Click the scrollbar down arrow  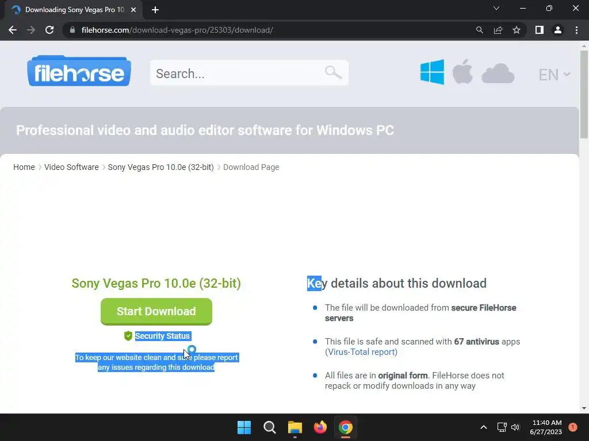(584, 408)
